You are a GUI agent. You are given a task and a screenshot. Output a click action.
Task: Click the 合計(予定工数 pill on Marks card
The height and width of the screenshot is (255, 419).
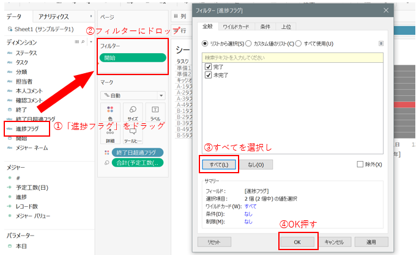pyautogui.click(x=138, y=162)
